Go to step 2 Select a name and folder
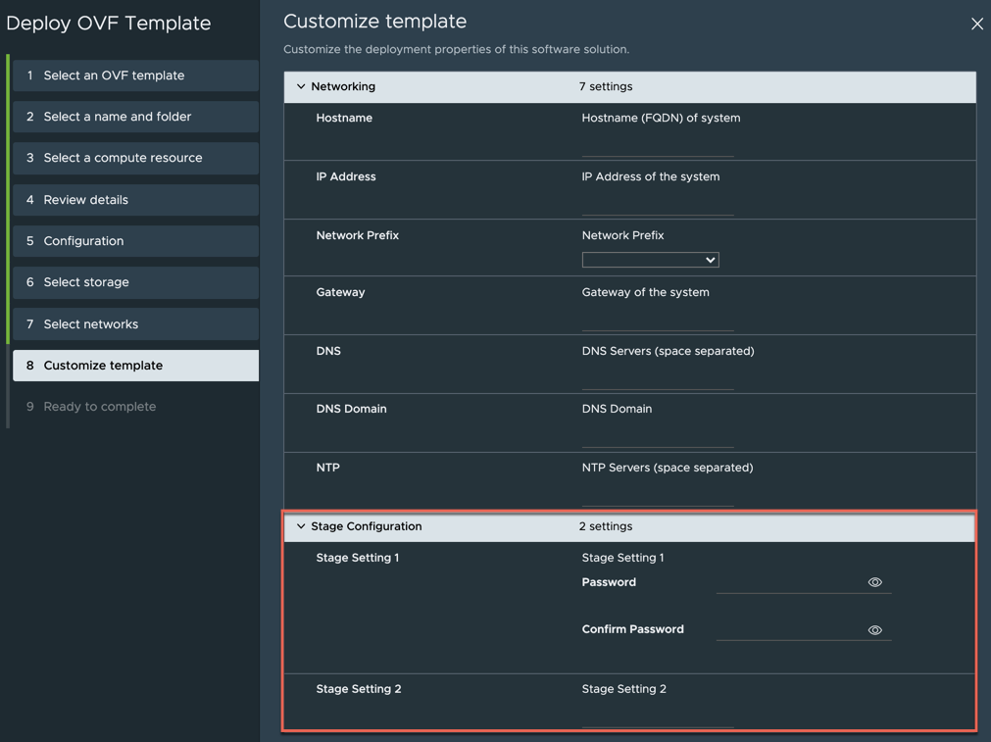Image resolution: width=991 pixels, height=742 pixels. point(136,117)
